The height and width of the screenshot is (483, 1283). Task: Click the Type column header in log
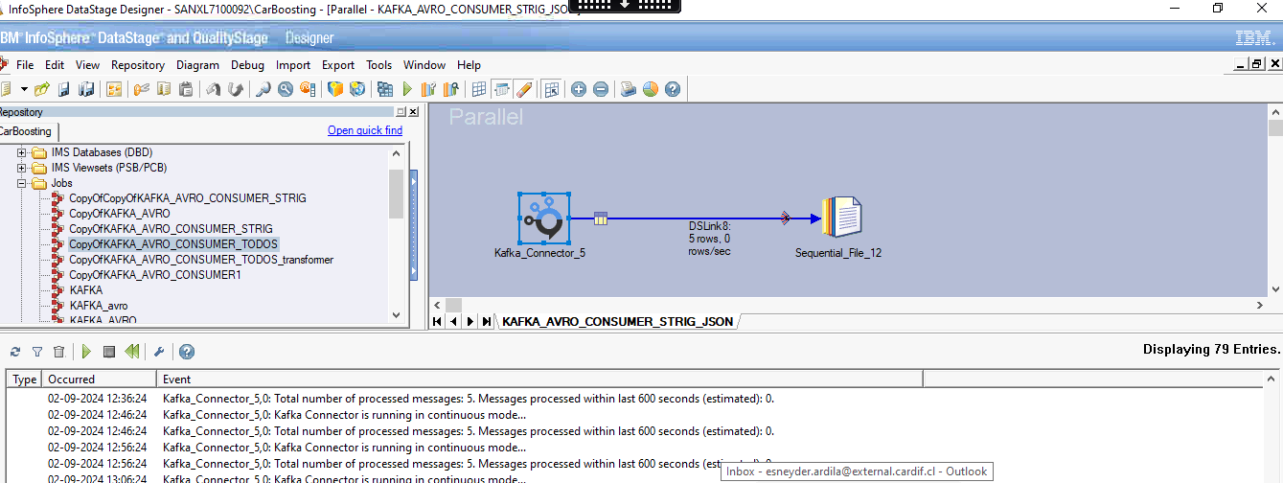click(x=25, y=379)
